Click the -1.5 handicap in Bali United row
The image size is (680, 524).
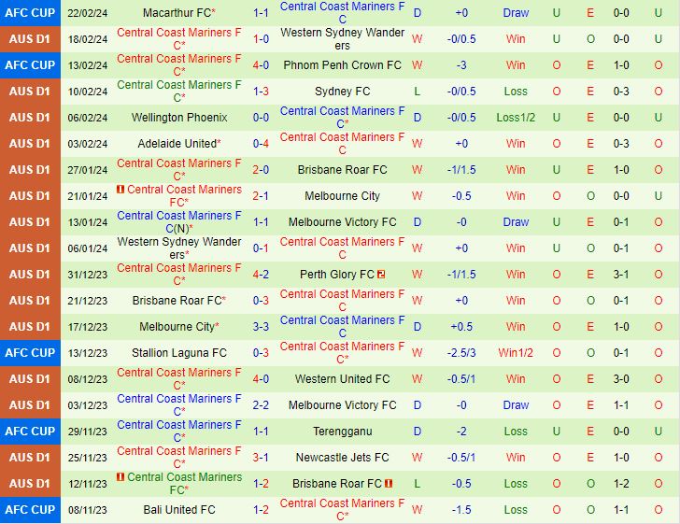(461, 510)
